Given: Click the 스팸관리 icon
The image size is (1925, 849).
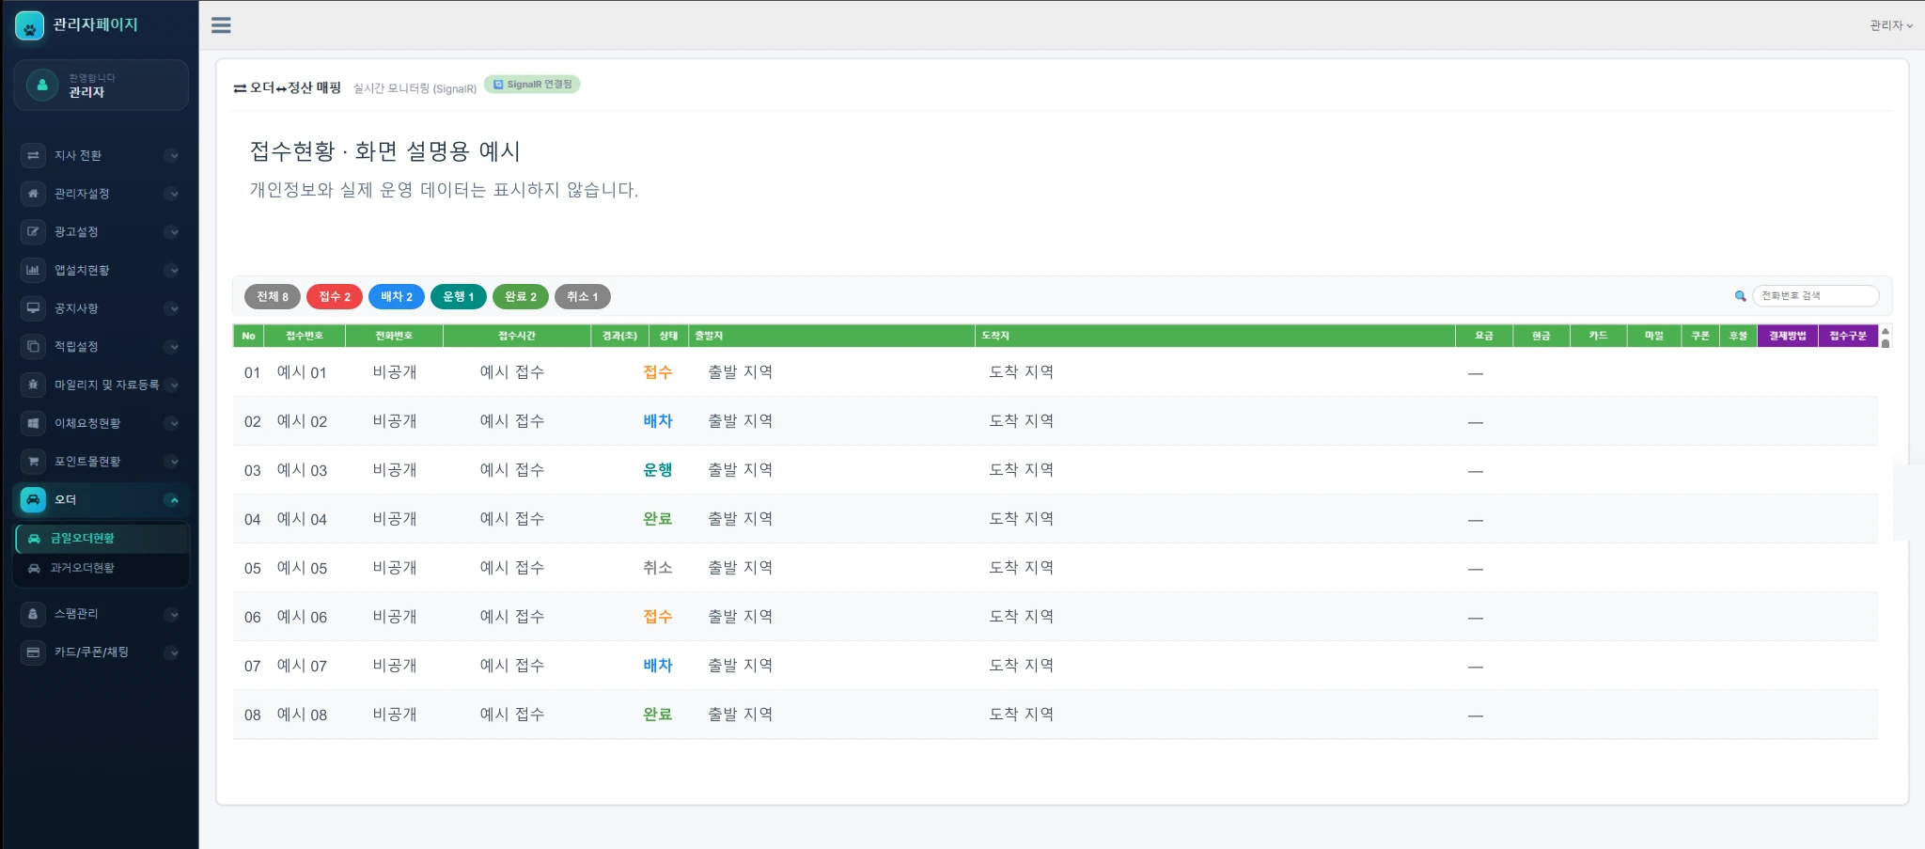Looking at the screenshot, I should (33, 614).
